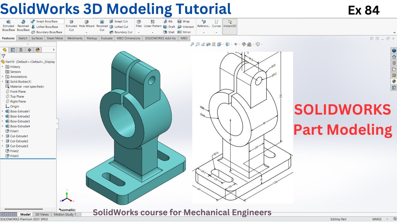Choose the Lofted Boss/Base command
Image resolution: width=397 pixels, height=223 pixels.
tap(44, 27)
